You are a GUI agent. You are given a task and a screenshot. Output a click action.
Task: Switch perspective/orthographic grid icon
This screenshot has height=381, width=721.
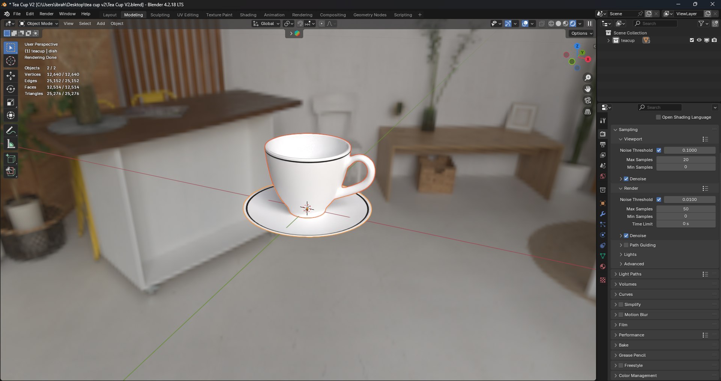click(x=588, y=112)
